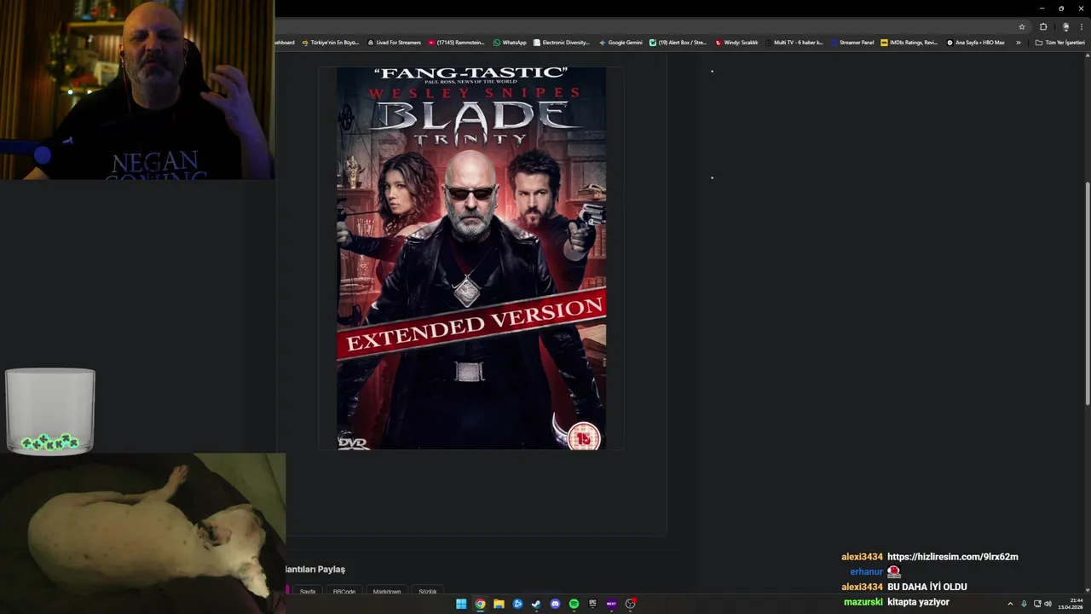Click the erhanur username in chat
The height and width of the screenshot is (614, 1091).
point(866,572)
